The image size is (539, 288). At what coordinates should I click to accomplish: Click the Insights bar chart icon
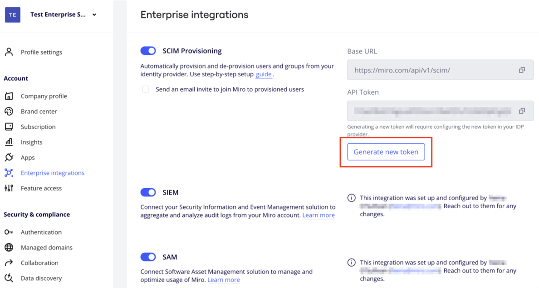(9, 142)
